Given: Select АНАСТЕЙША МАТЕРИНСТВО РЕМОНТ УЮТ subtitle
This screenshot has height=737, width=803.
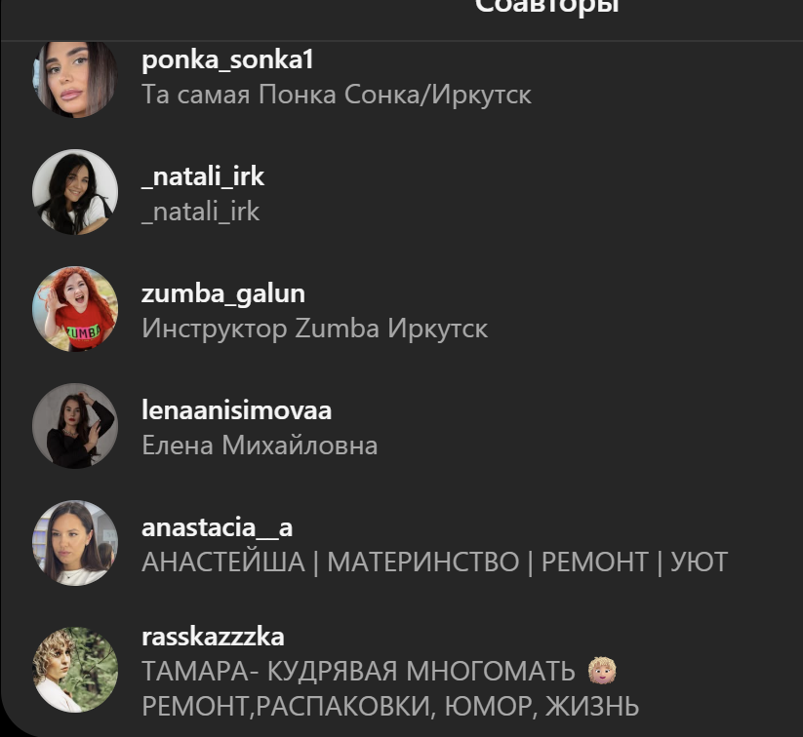Looking at the screenshot, I should [435, 562].
